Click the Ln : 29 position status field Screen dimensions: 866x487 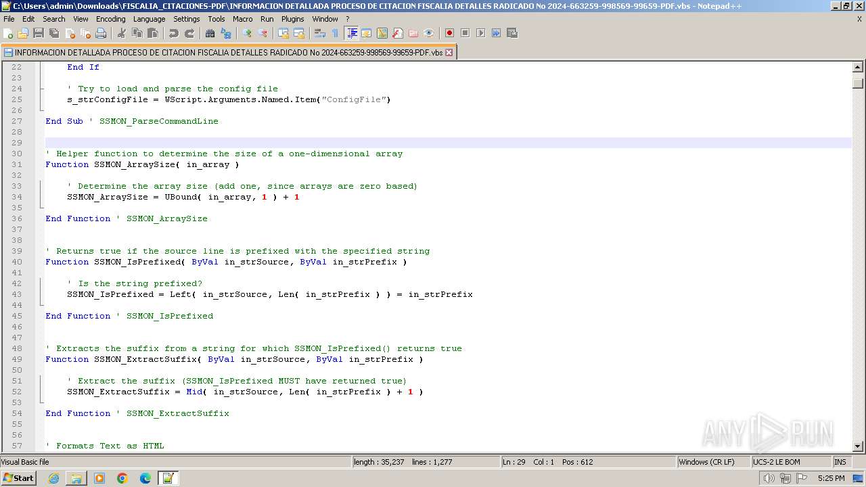coord(588,462)
